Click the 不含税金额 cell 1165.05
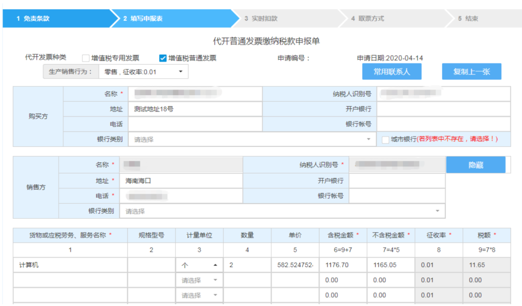 [x=391, y=265]
